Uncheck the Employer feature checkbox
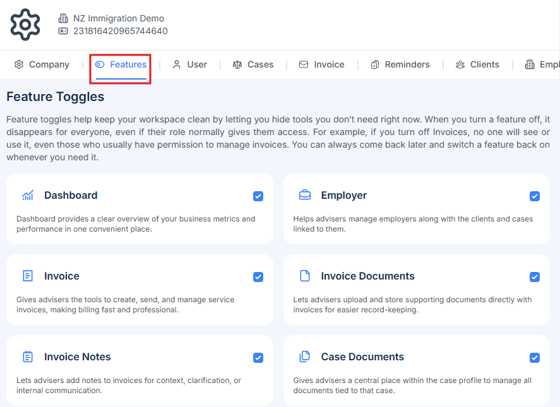 (535, 196)
